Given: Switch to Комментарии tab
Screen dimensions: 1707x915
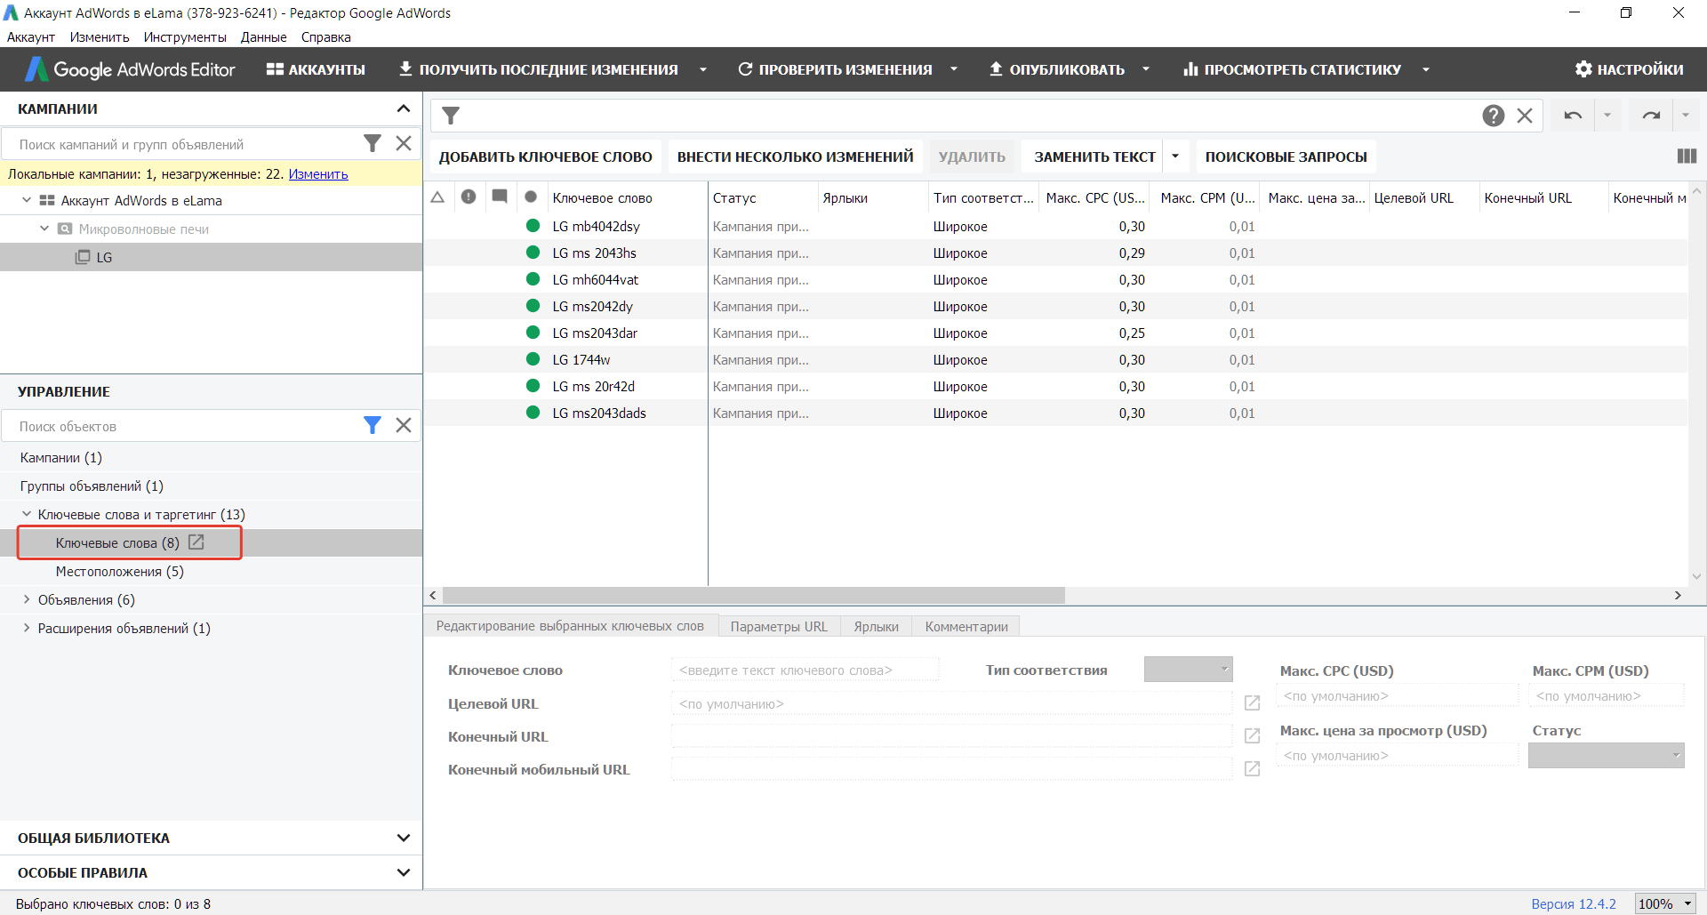Looking at the screenshot, I should tap(966, 626).
